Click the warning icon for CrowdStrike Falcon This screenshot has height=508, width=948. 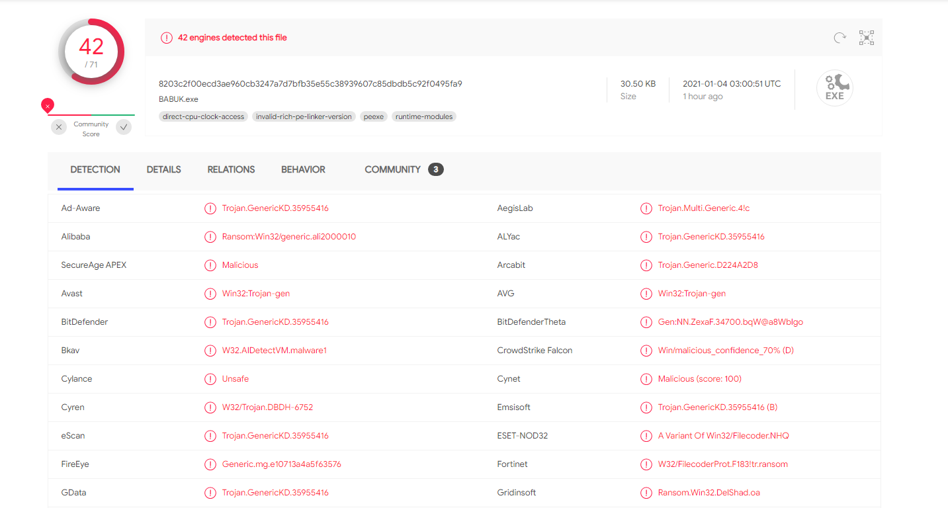tap(646, 351)
